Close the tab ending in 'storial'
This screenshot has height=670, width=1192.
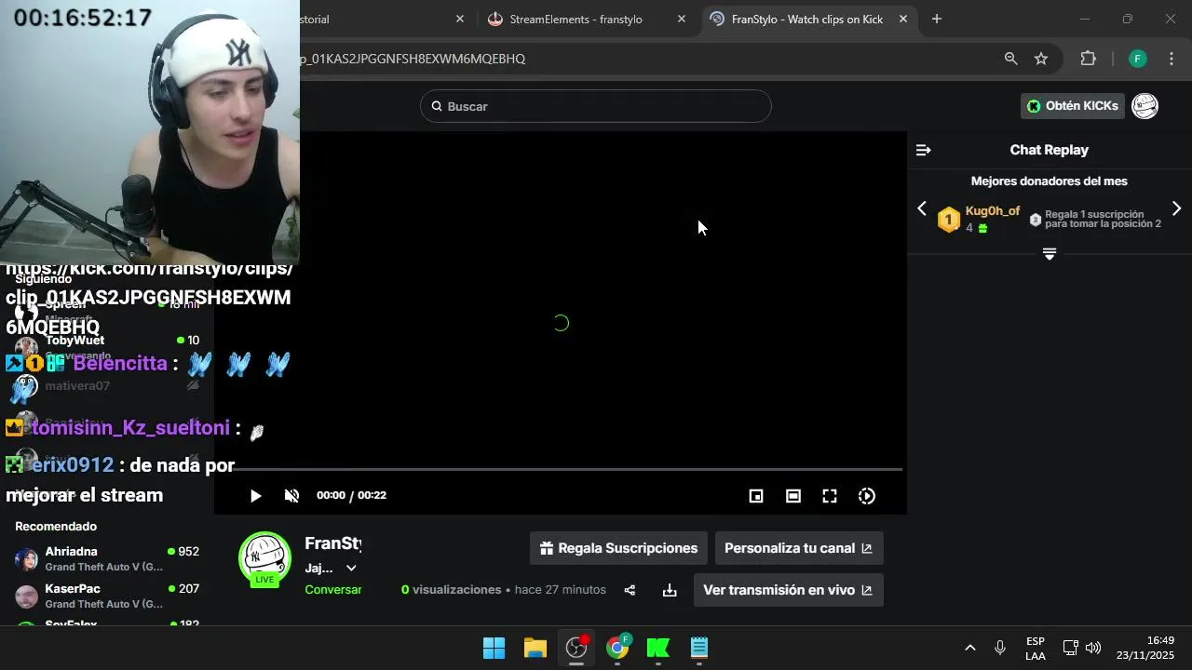460,19
